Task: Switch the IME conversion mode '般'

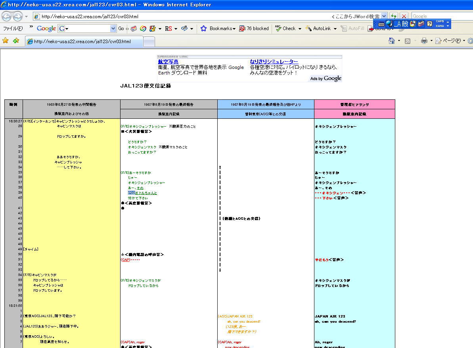Action: tap(405, 23)
